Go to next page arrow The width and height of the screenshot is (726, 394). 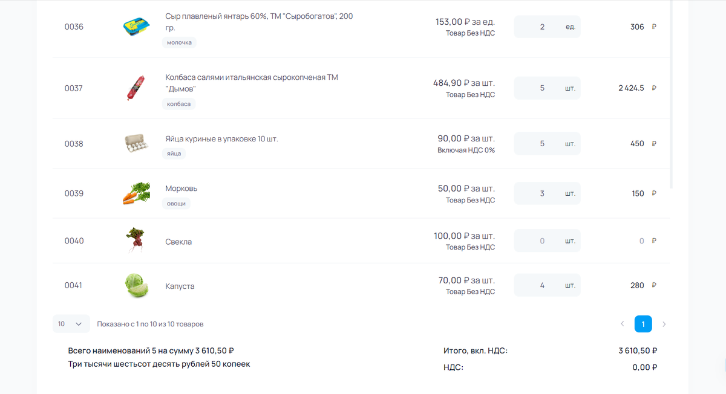(664, 325)
